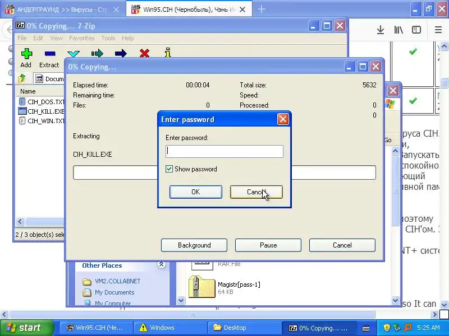Image resolution: width=449 pixels, height=336 pixels.
Task: Open Favorites menu in 7-Zip
Action: 81,38
